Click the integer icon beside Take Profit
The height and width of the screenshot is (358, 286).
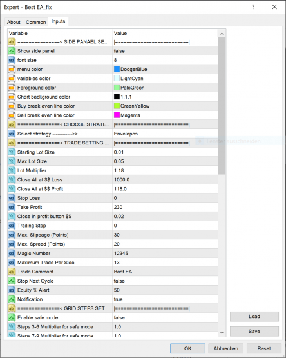pos(12,207)
